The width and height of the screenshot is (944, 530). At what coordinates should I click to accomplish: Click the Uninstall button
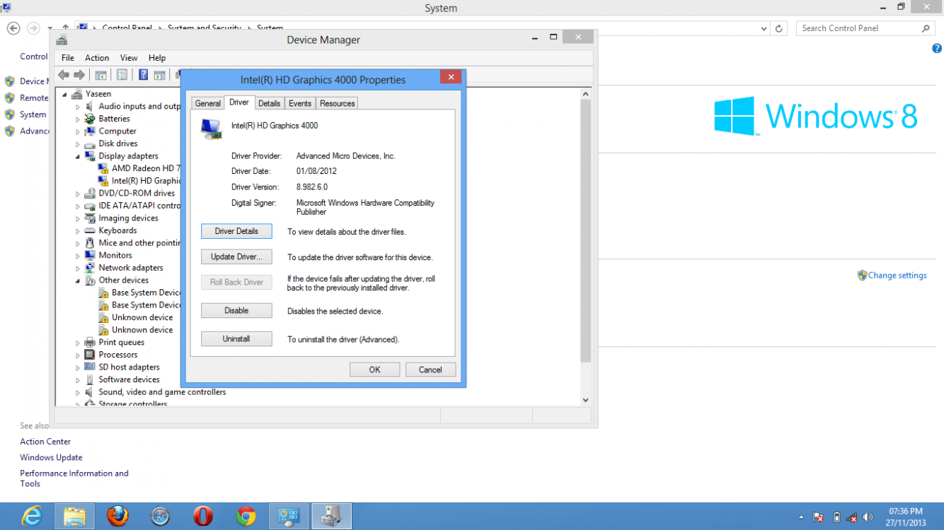click(236, 338)
